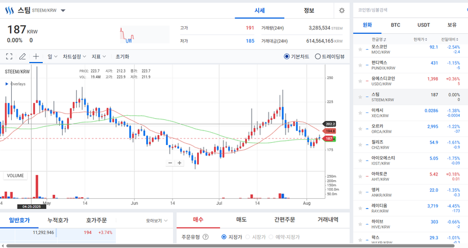Star the CHZ/KRW coin as favorite
Image resolution: width=468 pixels, height=248 pixels.
coord(360,144)
